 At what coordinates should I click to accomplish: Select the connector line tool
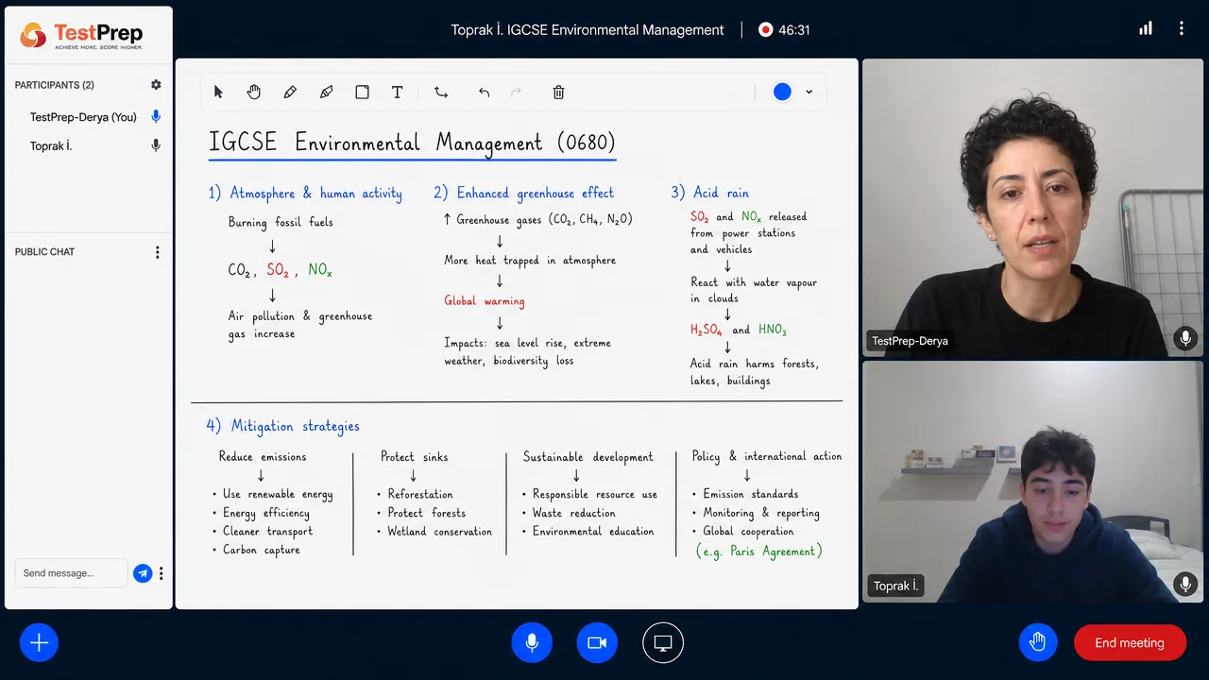(x=441, y=92)
